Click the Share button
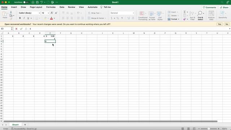231x130 pixels. [x=224, y=7]
